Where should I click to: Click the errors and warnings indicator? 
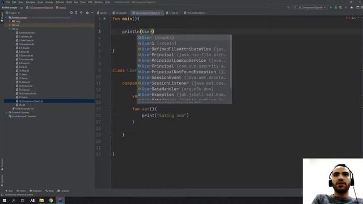(x=351, y=18)
